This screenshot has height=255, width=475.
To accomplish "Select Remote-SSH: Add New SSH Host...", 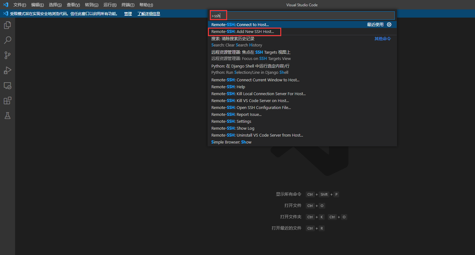I will pyautogui.click(x=302, y=31).
